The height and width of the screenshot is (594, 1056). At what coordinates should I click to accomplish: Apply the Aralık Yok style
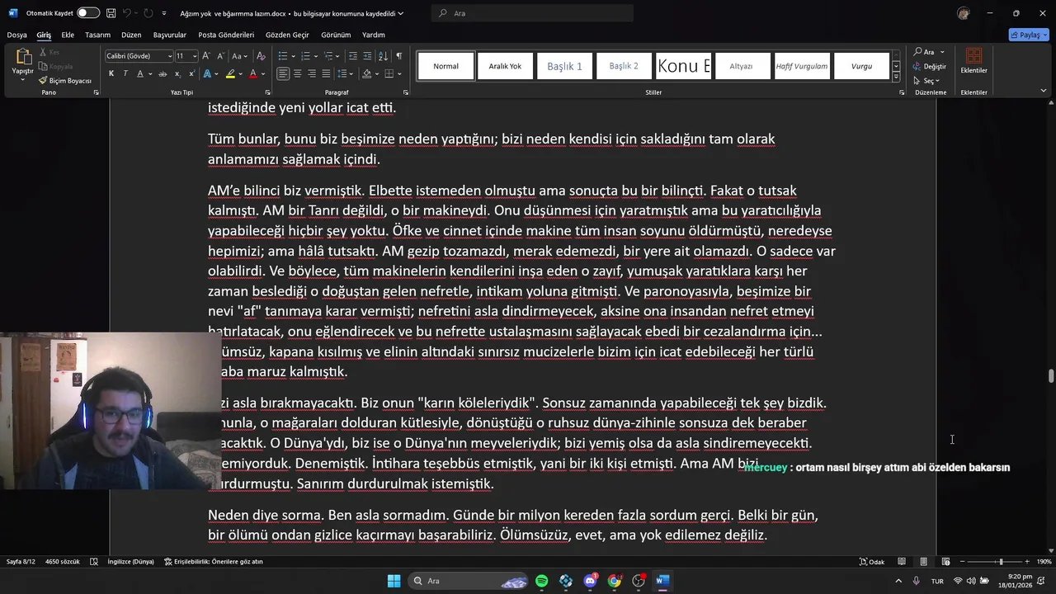(x=505, y=66)
